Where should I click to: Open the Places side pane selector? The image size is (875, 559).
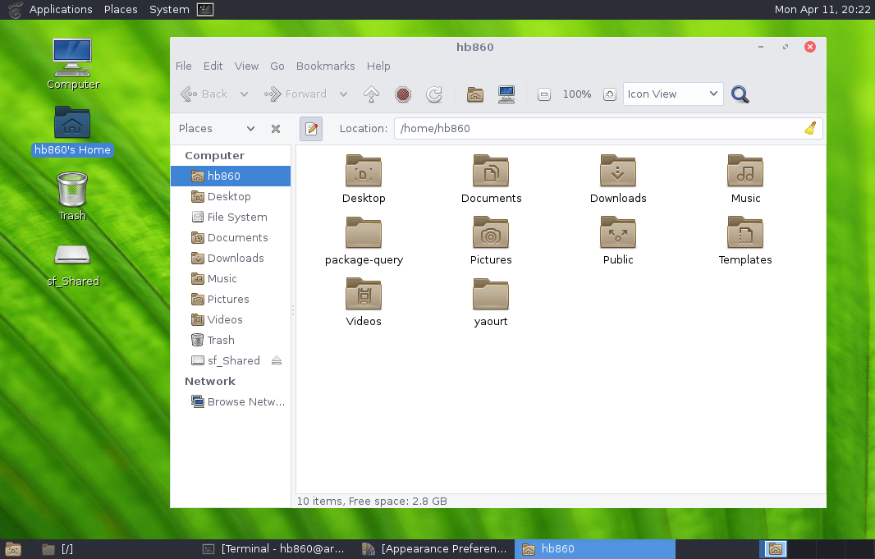[x=216, y=129]
